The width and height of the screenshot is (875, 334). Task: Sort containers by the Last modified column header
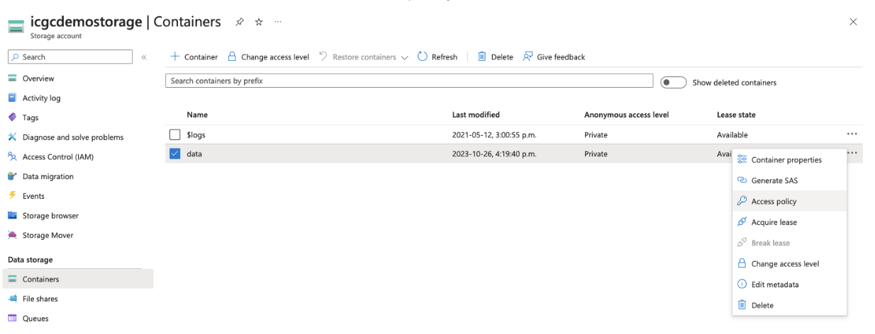pos(476,115)
